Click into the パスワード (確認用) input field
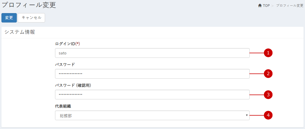 (152, 95)
